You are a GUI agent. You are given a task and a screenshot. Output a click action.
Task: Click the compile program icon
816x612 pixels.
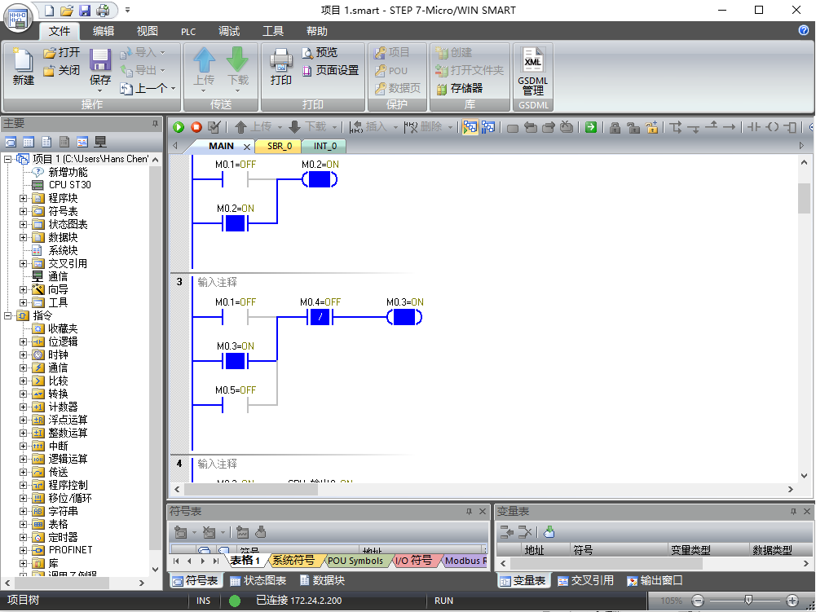click(x=214, y=127)
